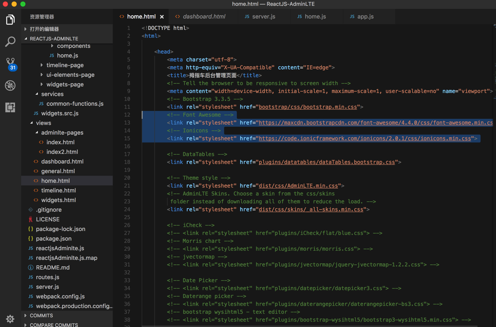Follow the bootstrap.min.css href link
The height and width of the screenshot is (327, 496).
[x=308, y=107]
